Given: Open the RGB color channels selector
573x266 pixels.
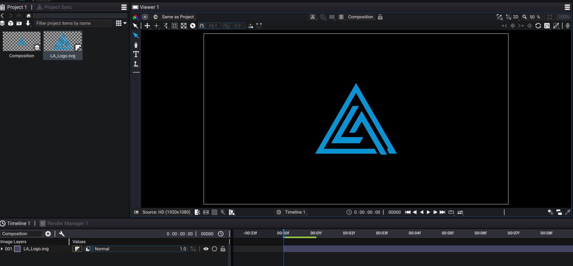Looking at the screenshot, I should tap(135, 17).
